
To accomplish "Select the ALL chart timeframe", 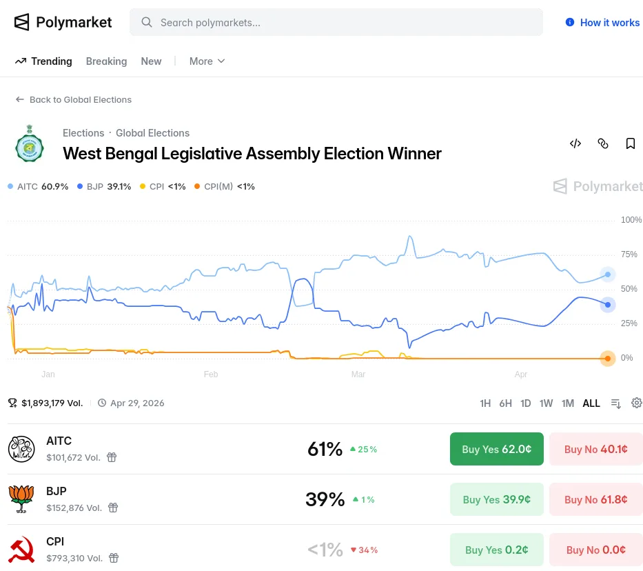I will [x=591, y=403].
